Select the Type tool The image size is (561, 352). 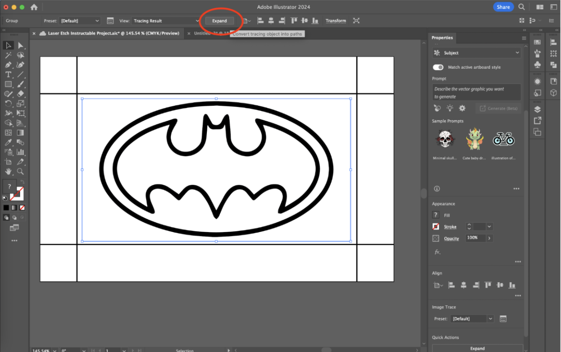click(x=8, y=75)
